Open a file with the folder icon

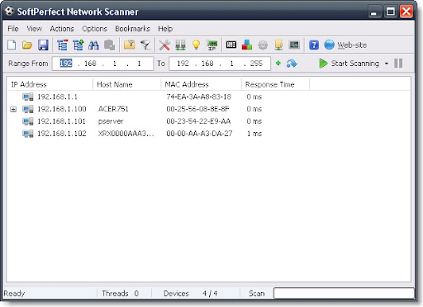(x=27, y=45)
